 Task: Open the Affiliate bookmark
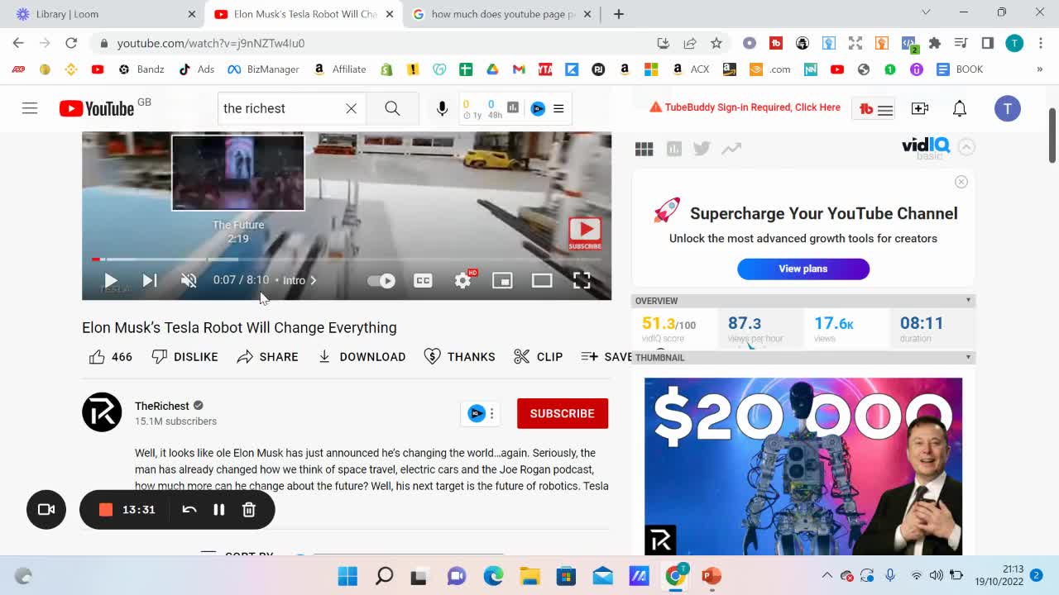[340, 69]
